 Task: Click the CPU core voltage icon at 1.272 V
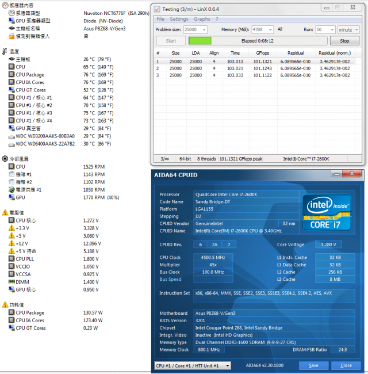pos(11,220)
